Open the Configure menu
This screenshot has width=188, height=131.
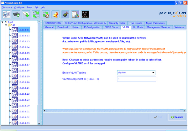click(19, 7)
